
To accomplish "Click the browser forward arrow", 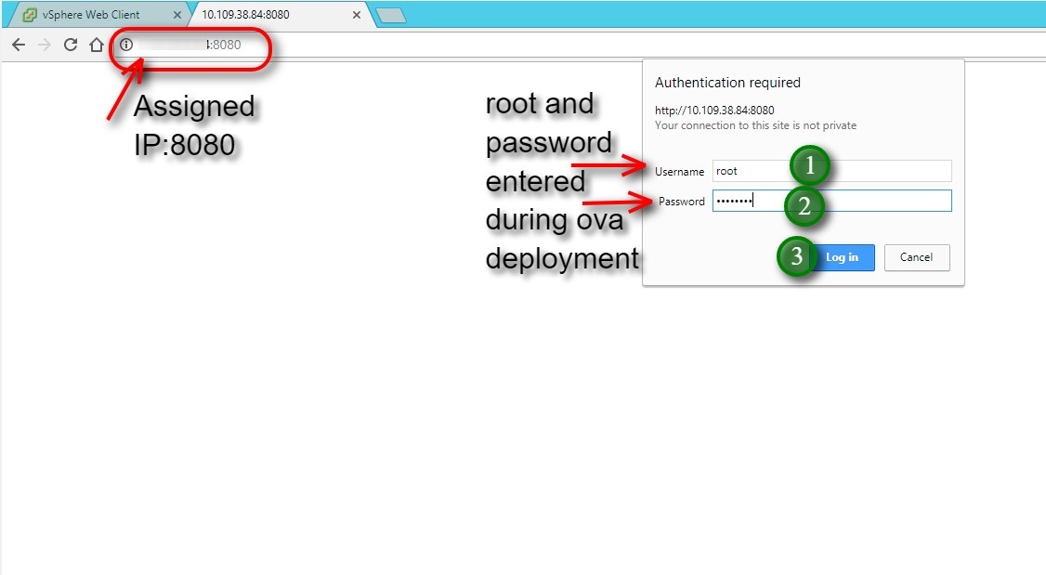I will pyautogui.click(x=44, y=45).
